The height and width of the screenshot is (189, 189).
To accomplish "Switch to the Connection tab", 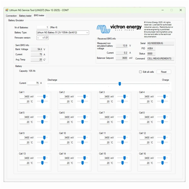I will [x=11, y=15].
